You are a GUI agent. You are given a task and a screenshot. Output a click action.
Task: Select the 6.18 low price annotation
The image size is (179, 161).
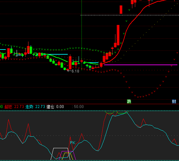74,71
